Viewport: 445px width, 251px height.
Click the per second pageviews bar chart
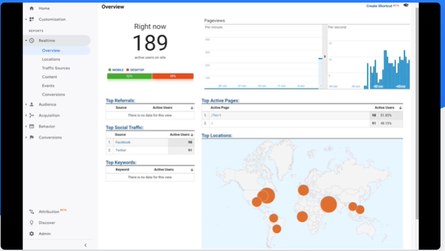point(368,57)
